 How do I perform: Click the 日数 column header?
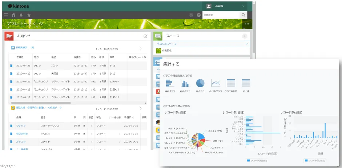93,57
